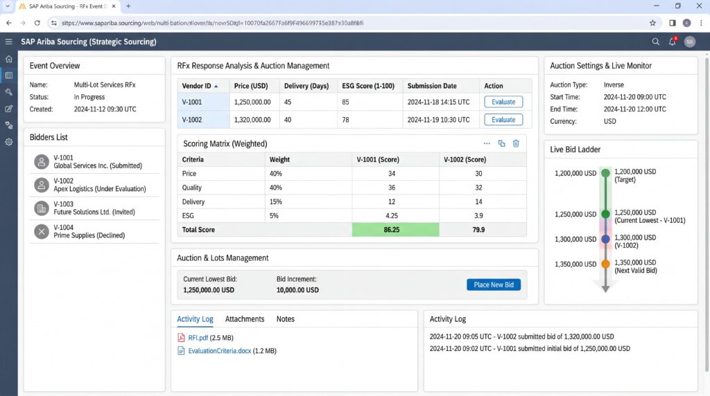Viewport: 710px width, 396px height.
Task: Open the EvaluationCriteria.docx link
Action: [x=220, y=351]
